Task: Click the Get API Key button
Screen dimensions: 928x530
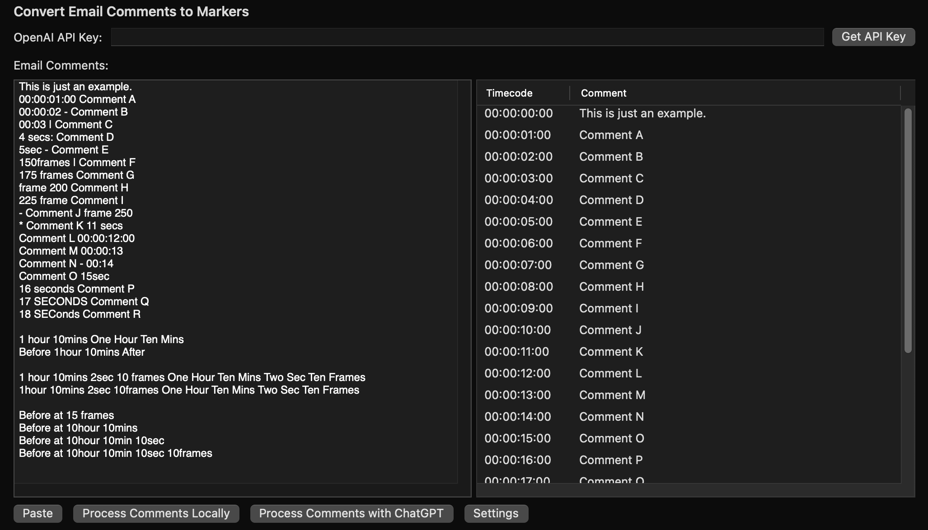Action: click(x=873, y=37)
